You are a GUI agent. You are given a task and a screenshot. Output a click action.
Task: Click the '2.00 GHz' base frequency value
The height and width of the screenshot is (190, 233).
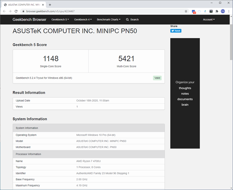click(82, 179)
